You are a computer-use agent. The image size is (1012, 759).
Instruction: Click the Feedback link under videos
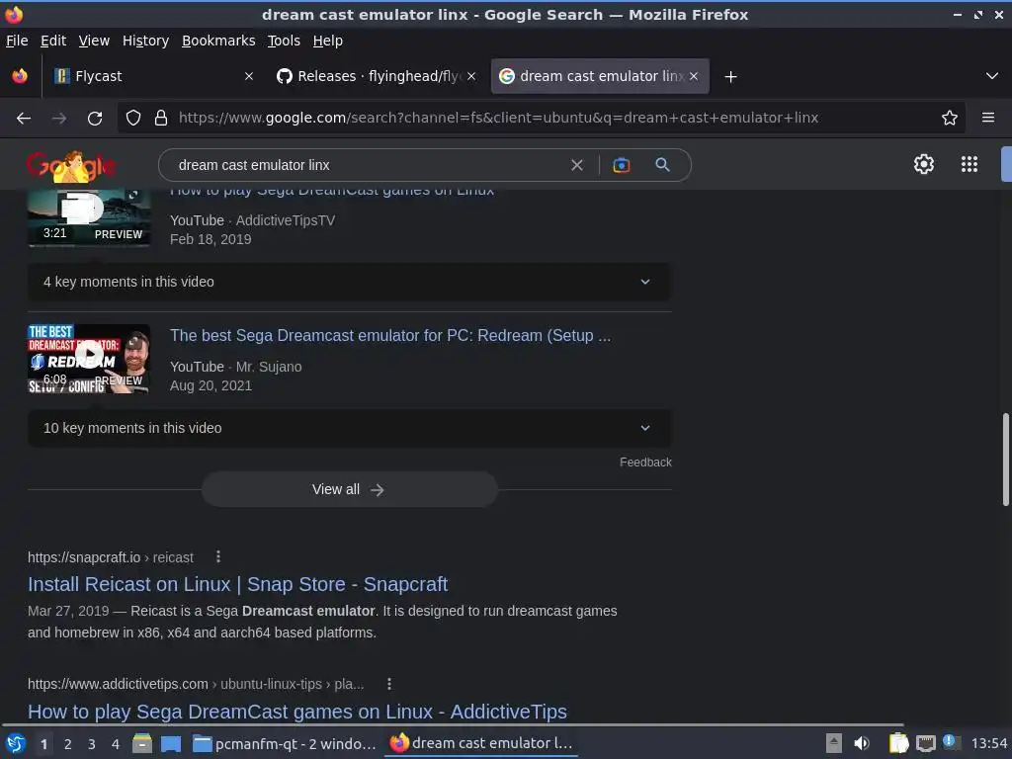(645, 463)
